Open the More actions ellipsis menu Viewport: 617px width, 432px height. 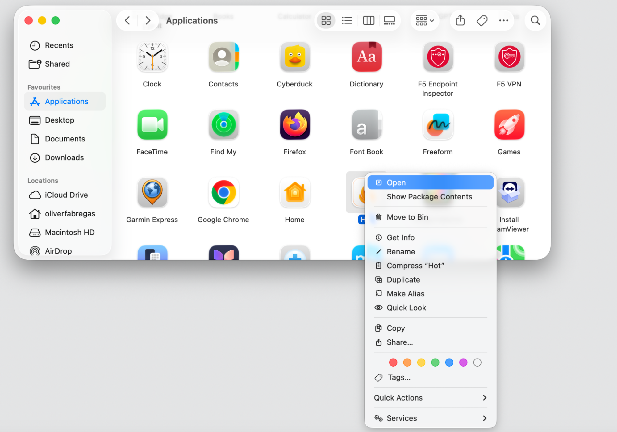[503, 21]
